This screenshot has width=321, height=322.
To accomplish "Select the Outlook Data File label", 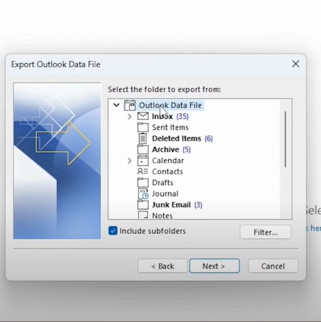I will 170,105.
